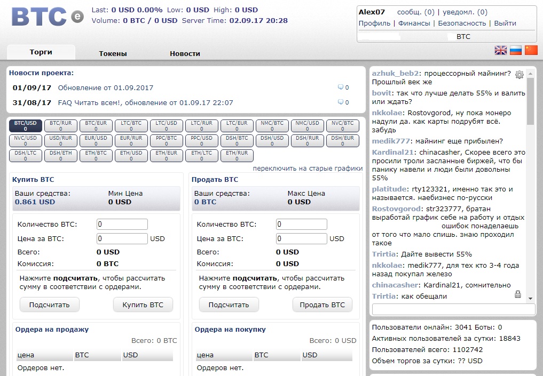Click the chat message input box

tap(454, 309)
